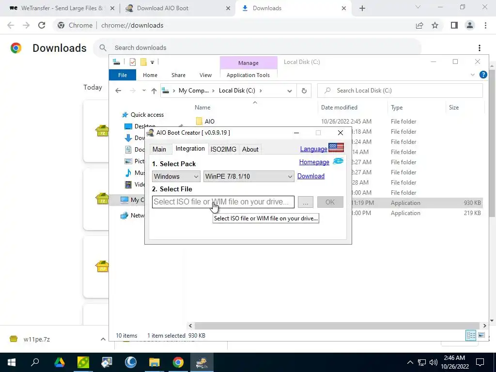496x372 pixels.
Task: Open the crescent moon taskbar app
Action: 130,362
